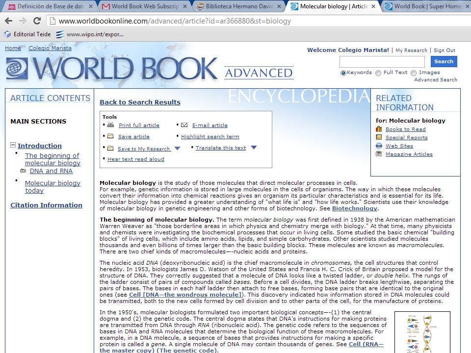Click camera icon next to DNA and RNA
The height and width of the screenshot is (353, 471).
point(23,171)
